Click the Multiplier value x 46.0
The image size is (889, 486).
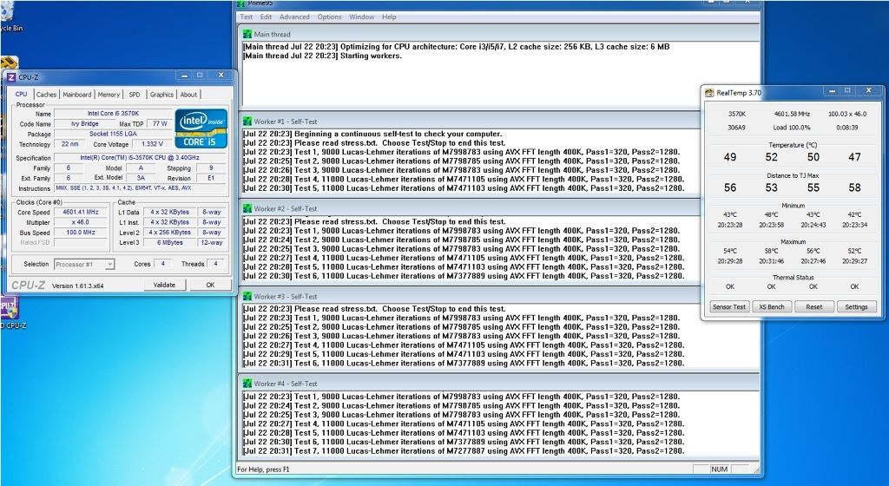tap(81, 223)
